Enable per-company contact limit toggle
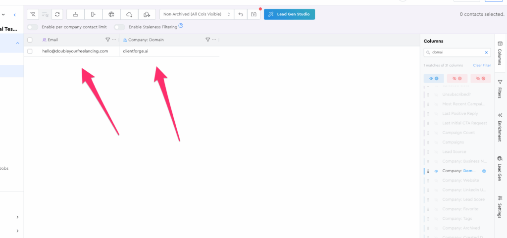Viewport: 507px width, 238px height. [x=33, y=27]
